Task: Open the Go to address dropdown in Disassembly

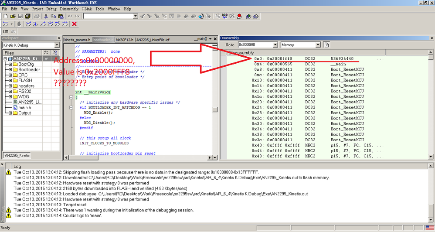Action: pyautogui.click(x=275, y=44)
